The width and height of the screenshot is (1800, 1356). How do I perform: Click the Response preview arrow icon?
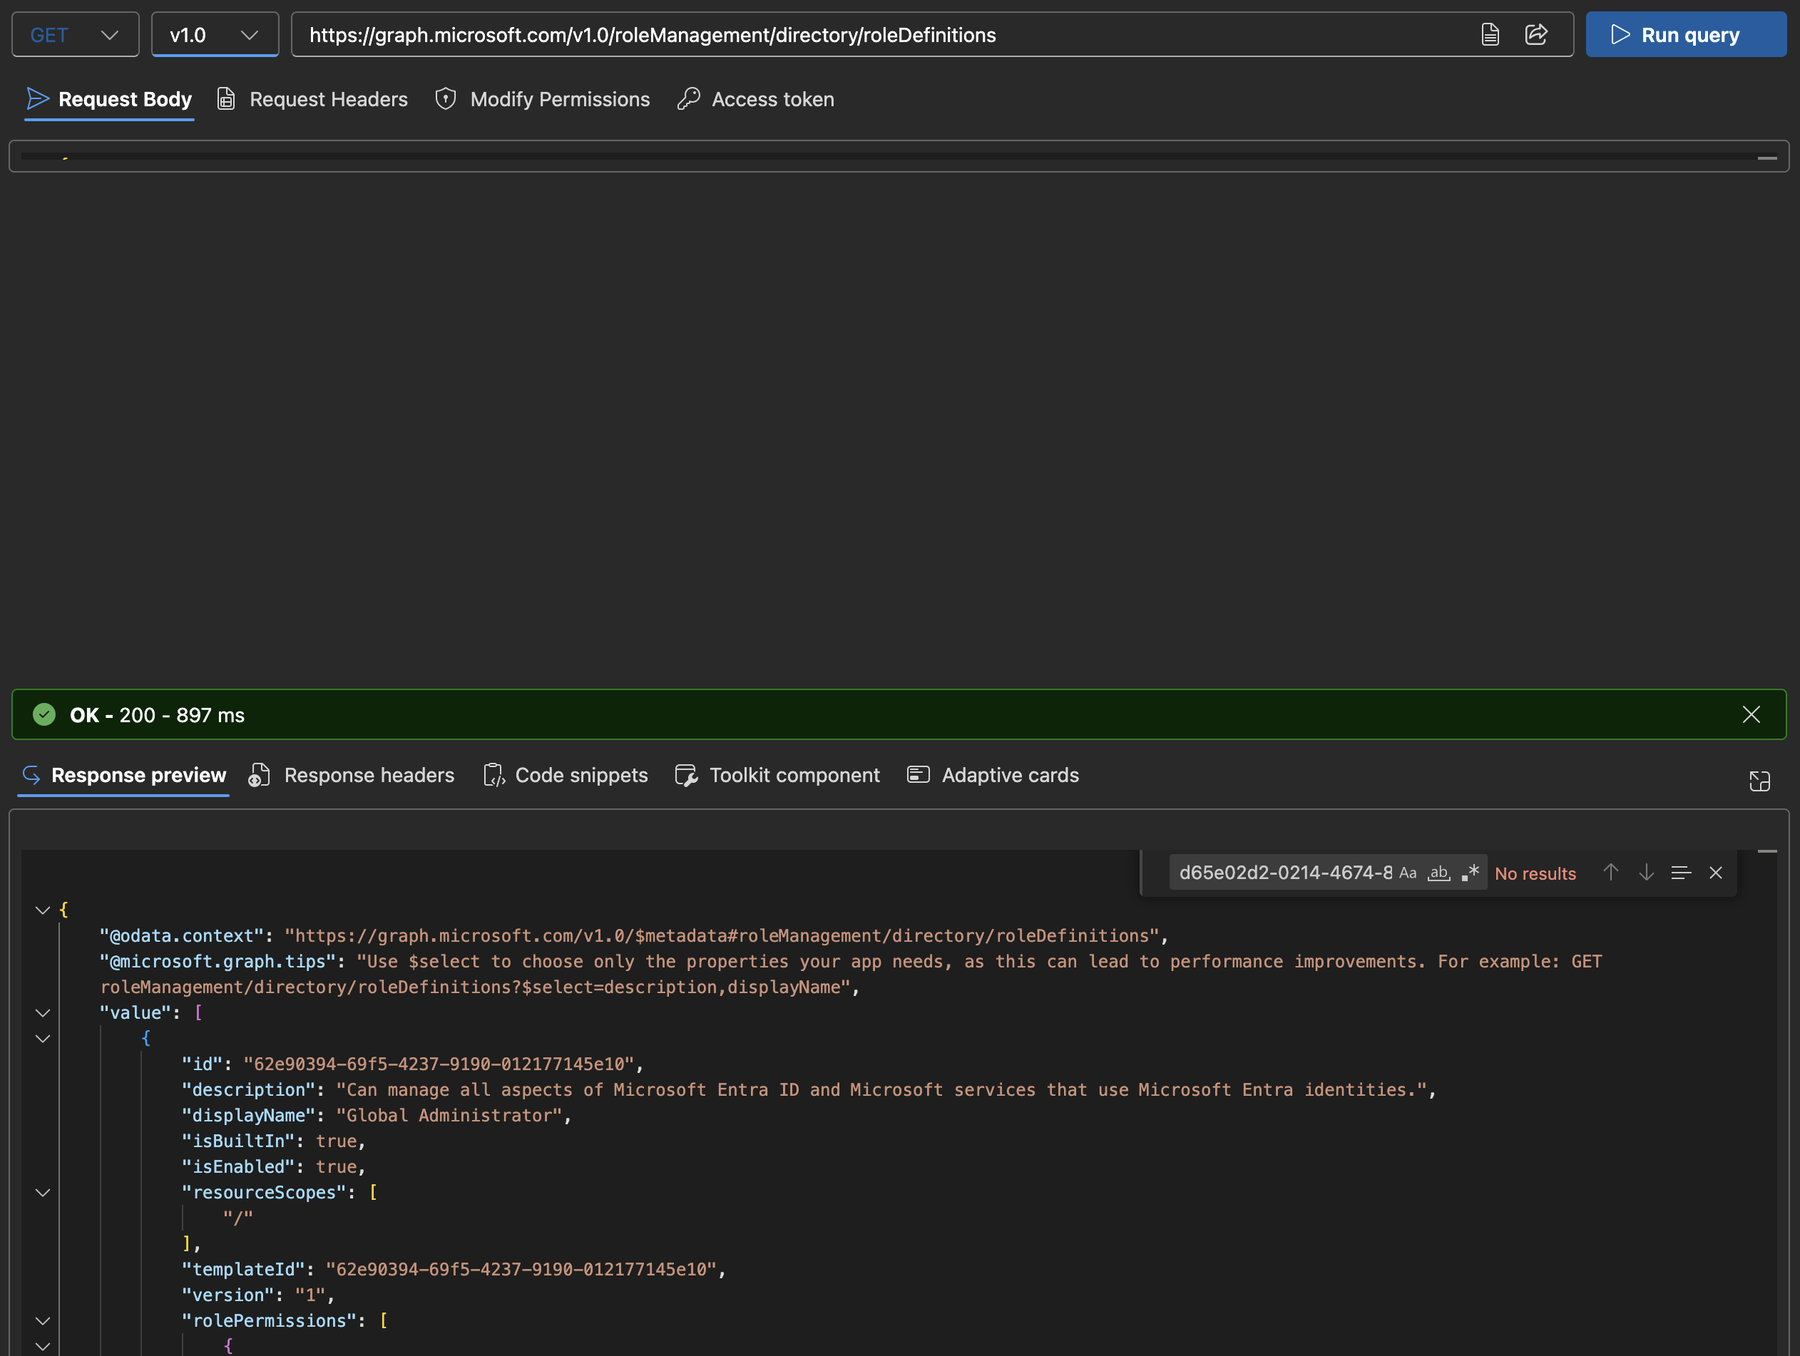32,775
